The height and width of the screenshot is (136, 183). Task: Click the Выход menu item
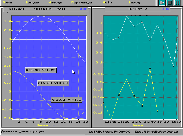tap(134, 2)
